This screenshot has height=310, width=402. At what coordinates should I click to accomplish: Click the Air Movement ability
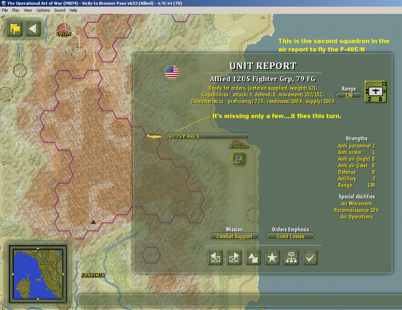(356, 204)
